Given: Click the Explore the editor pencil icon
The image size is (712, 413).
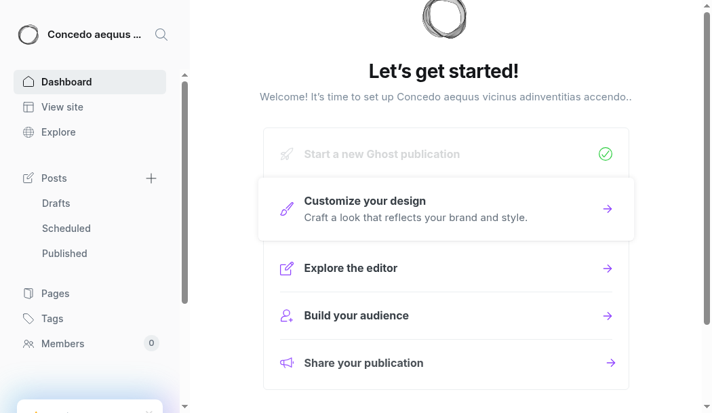Looking at the screenshot, I should pos(287,269).
